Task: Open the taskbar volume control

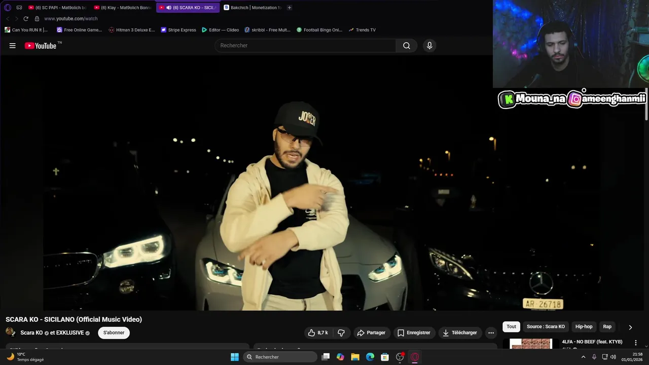Action: 614,357
